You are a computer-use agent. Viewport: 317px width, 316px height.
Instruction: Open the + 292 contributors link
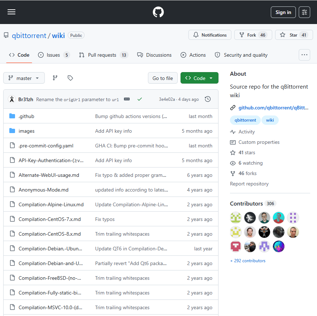248,261
